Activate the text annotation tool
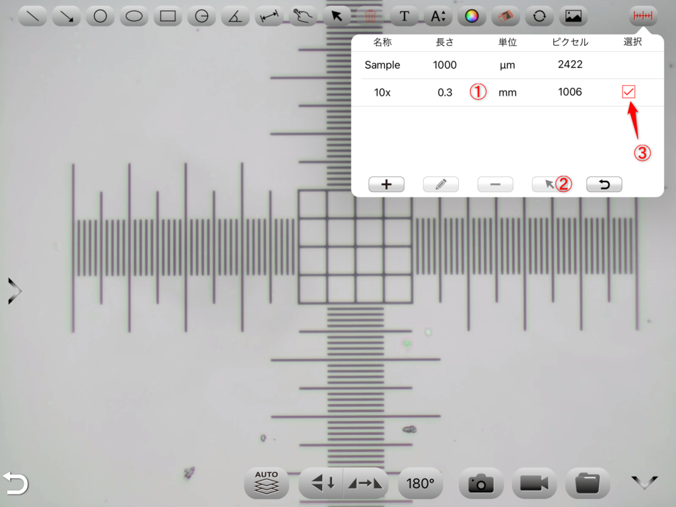The height and width of the screenshot is (507, 676). pos(404,17)
